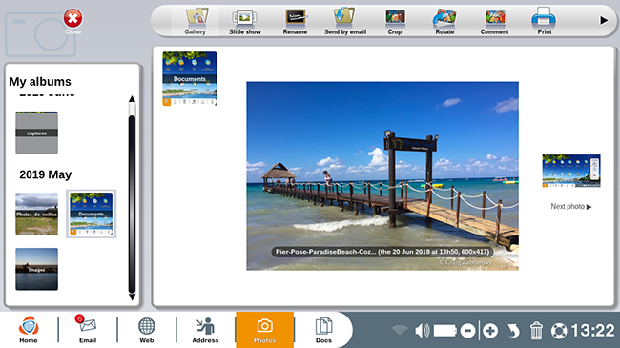Open the Photos_de_veilles album
620x348 pixels.
click(37, 214)
